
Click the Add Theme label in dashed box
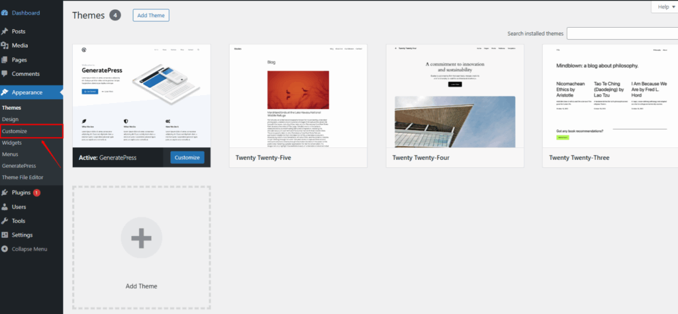(x=142, y=286)
